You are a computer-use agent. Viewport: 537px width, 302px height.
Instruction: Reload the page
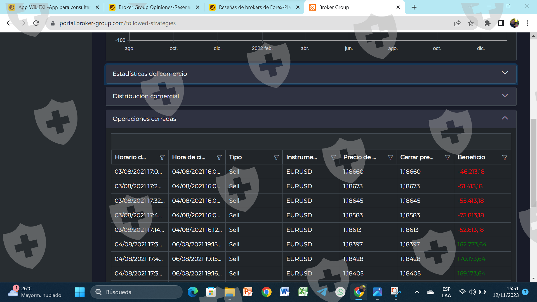tap(36, 23)
